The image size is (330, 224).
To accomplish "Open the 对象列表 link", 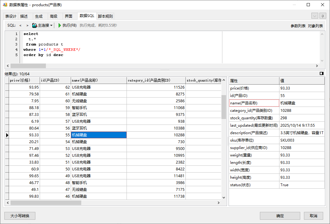I will click(315, 26).
